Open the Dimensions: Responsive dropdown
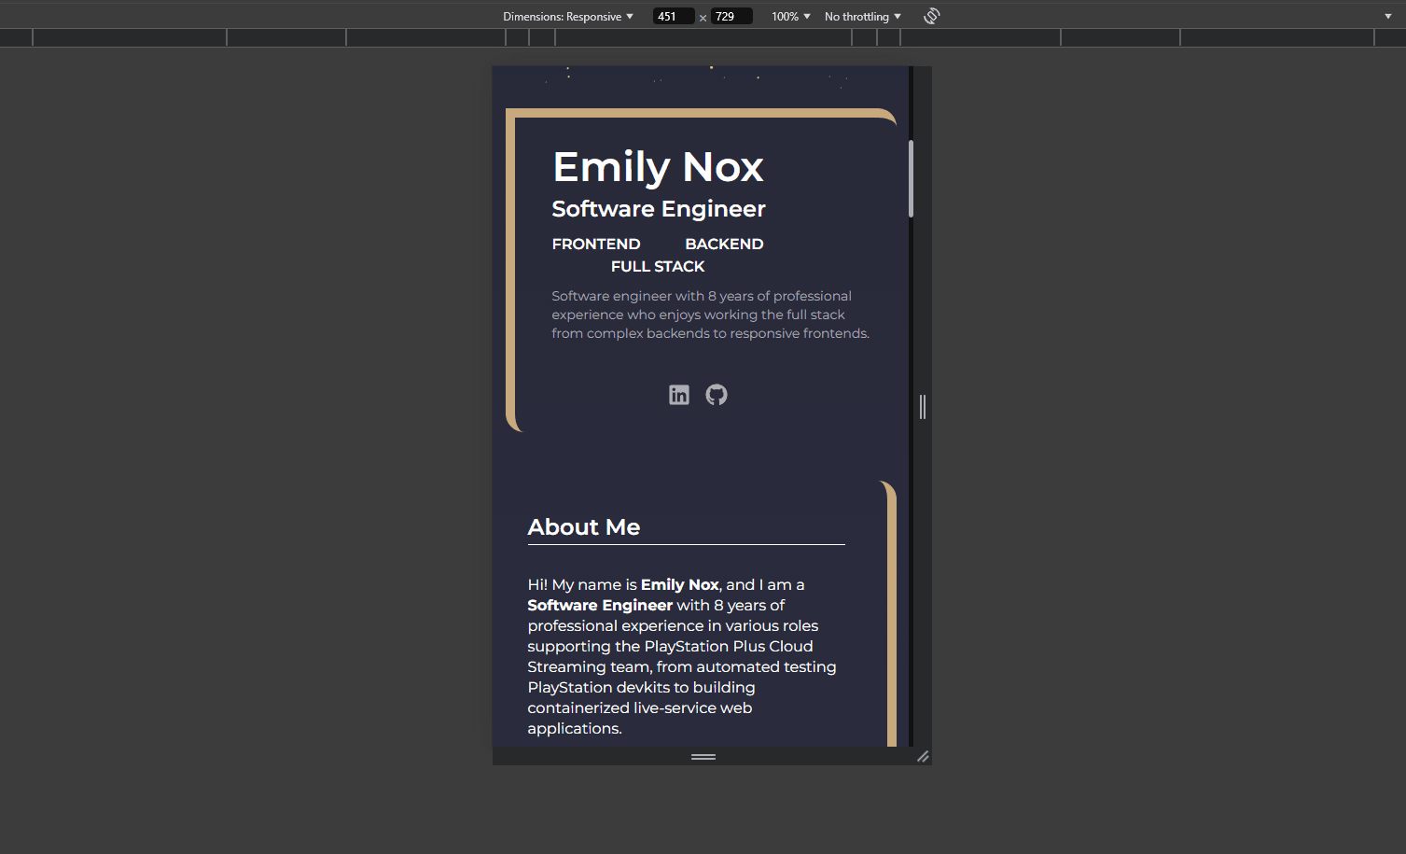Viewport: 1406px width, 854px height. pos(568,16)
